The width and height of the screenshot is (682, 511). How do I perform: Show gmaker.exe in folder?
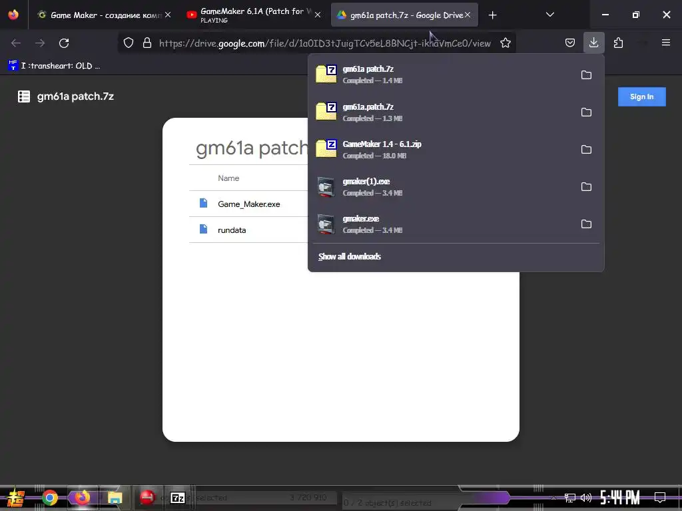click(586, 224)
